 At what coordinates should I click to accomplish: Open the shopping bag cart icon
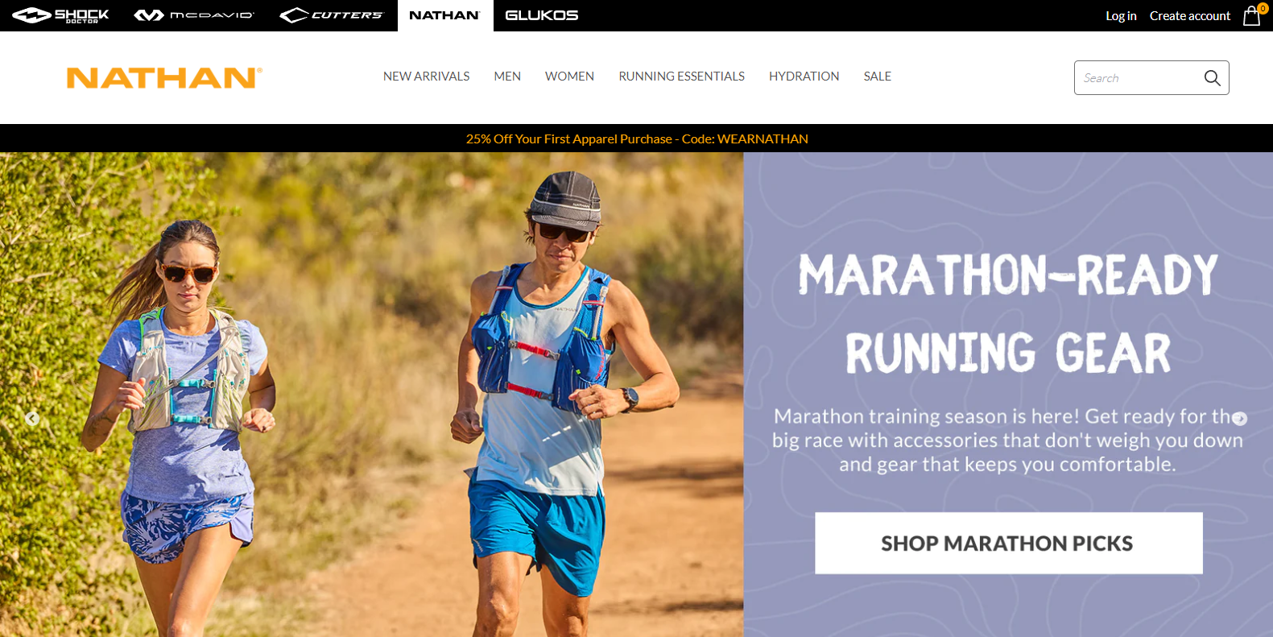(x=1252, y=15)
